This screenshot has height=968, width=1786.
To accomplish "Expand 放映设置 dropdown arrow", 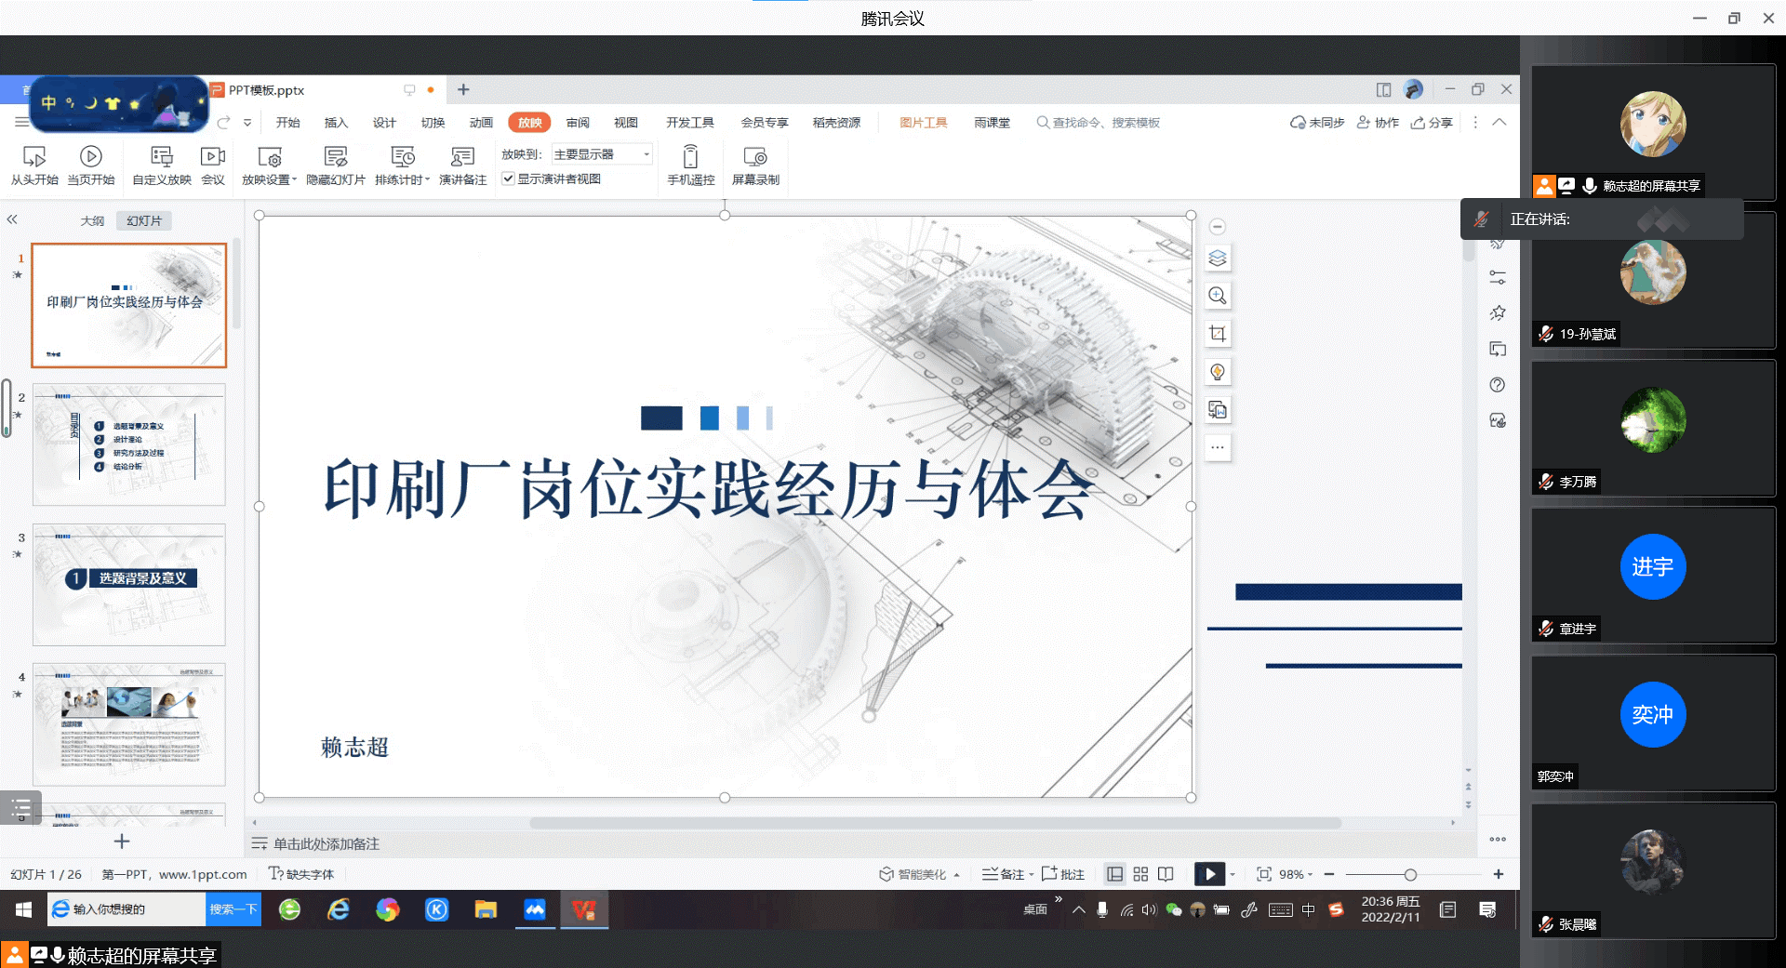I will point(294,179).
